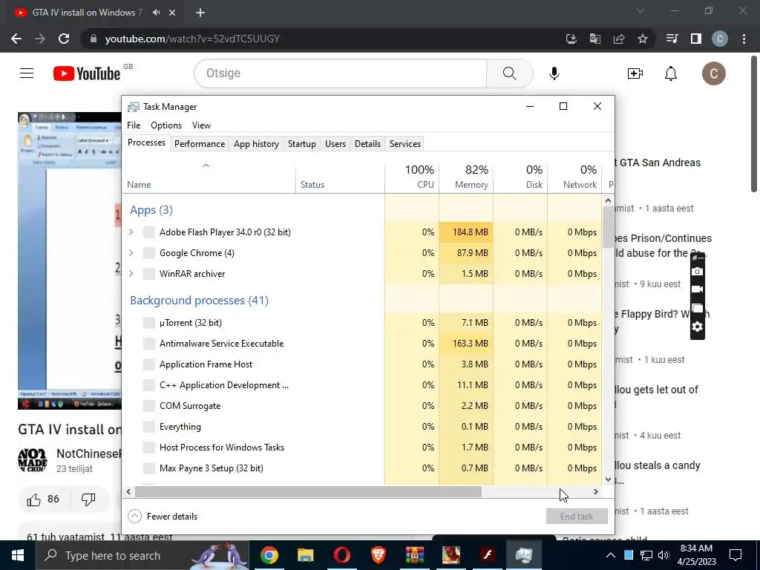
Task: Open File Explorer from the taskbar
Action: [305, 555]
